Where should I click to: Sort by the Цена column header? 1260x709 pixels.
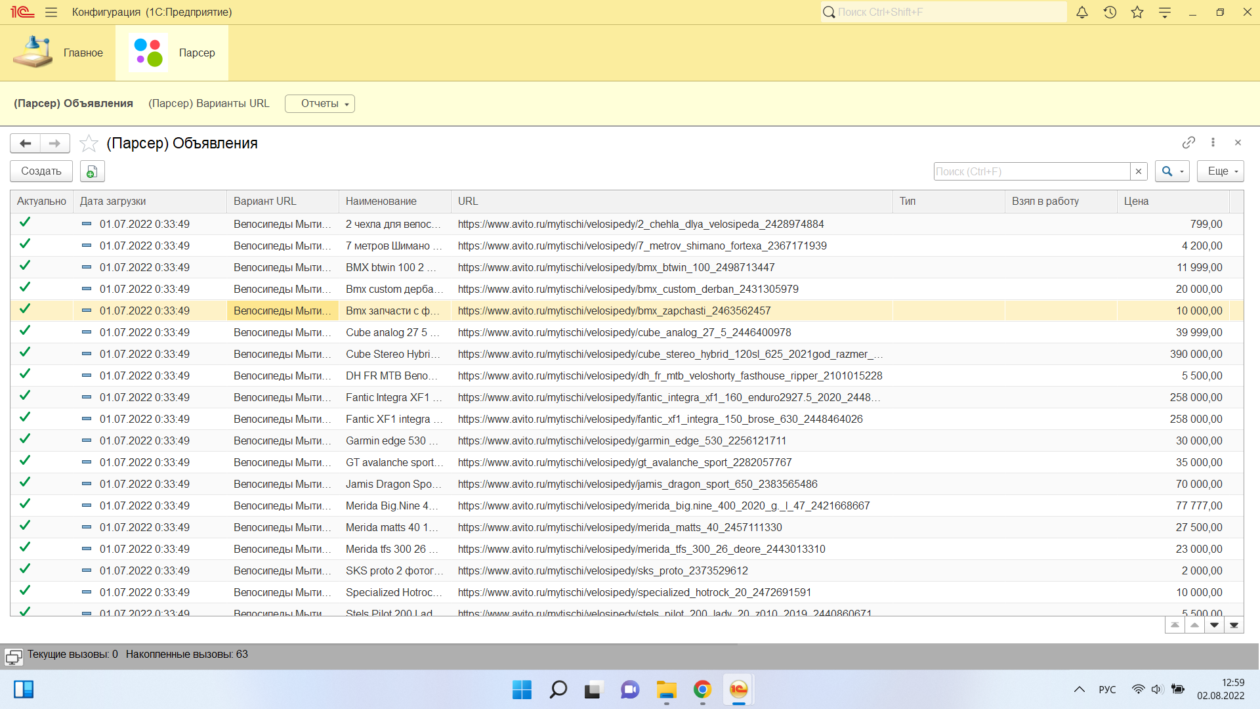[x=1173, y=202]
